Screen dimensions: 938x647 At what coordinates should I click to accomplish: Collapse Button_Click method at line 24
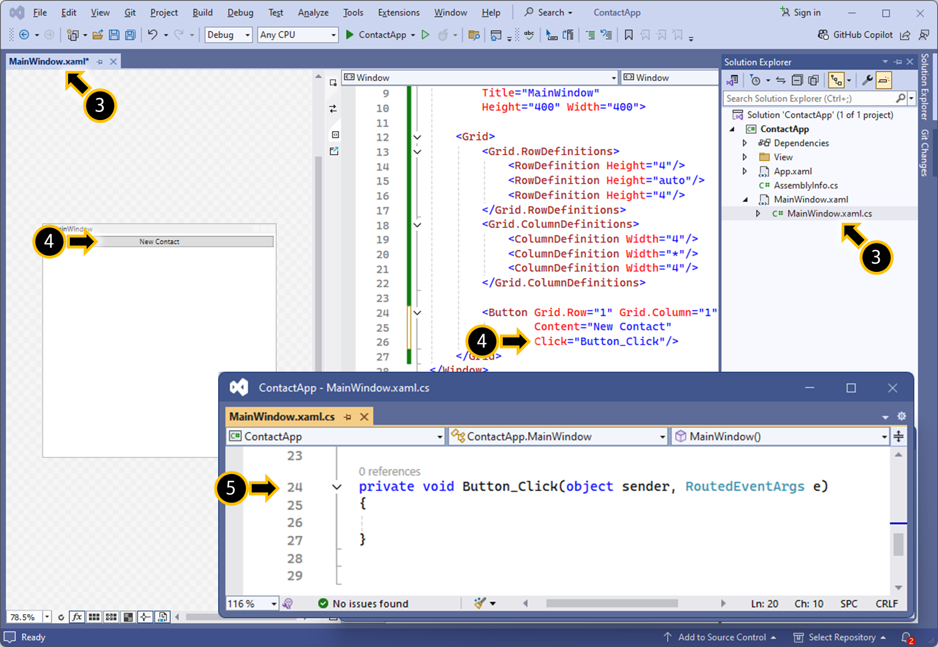337,487
